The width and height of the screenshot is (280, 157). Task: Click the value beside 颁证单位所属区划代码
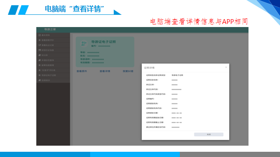(175, 127)
